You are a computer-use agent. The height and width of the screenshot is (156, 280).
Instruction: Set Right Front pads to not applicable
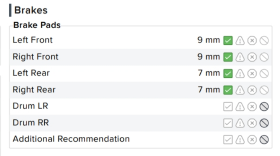click(x=264, y=57)
